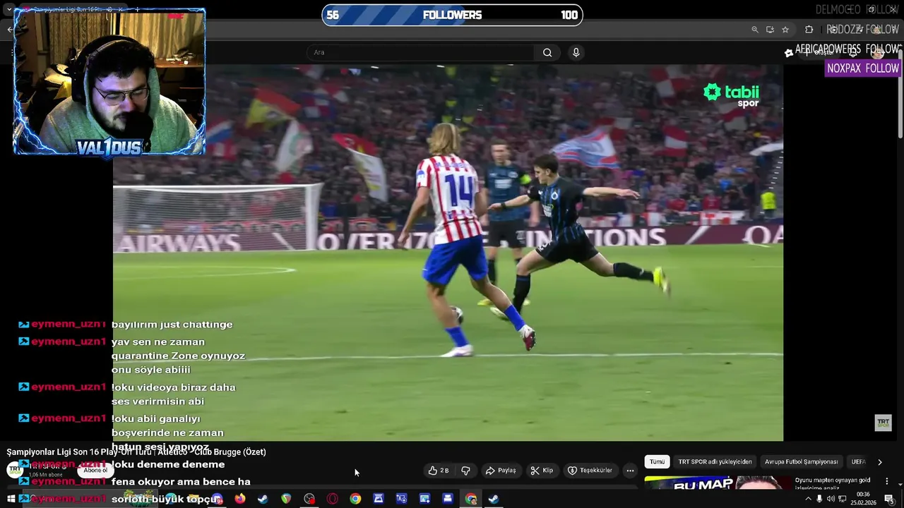Create a clip with Klip button
This screenshot has width=904, height=508.
tap(542, 471)
